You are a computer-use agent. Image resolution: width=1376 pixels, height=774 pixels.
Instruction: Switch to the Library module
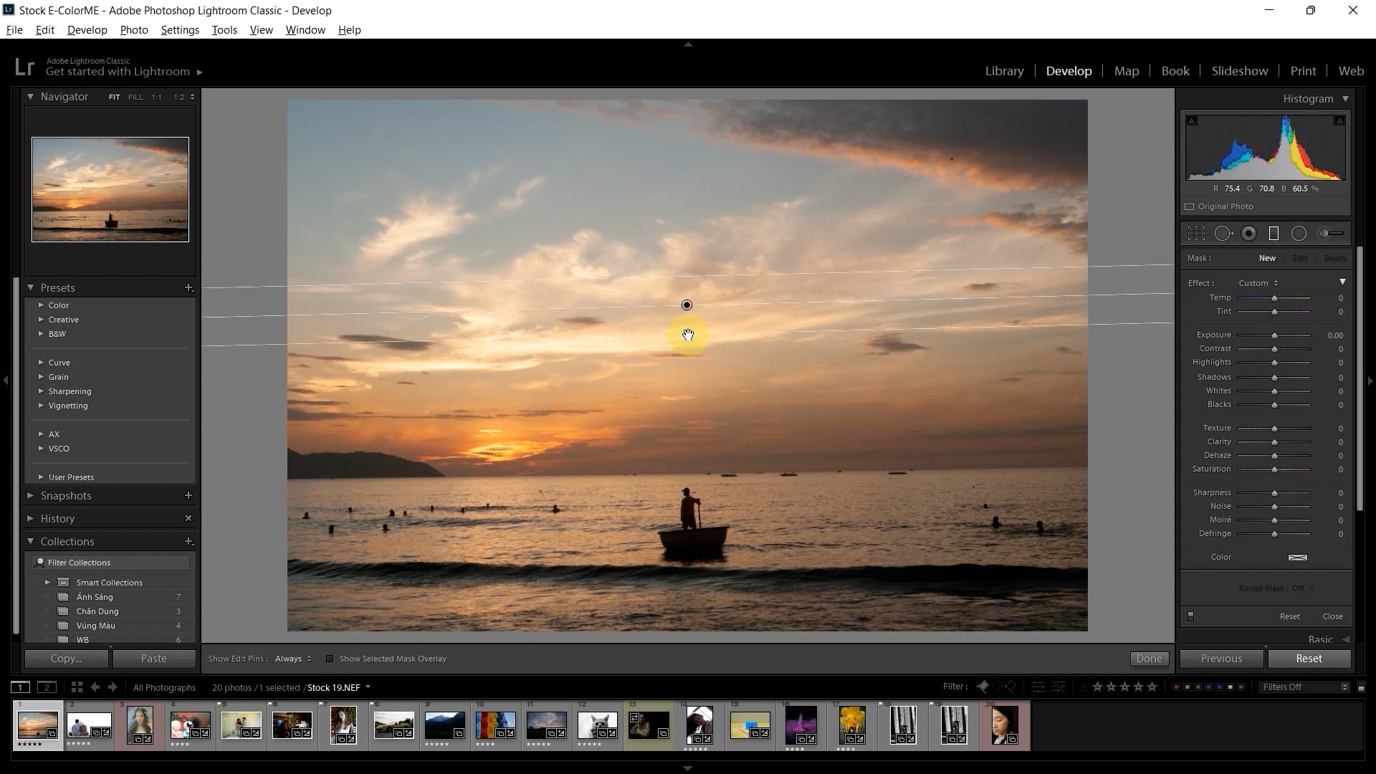pyautogui.click(x=1004, y=71)
